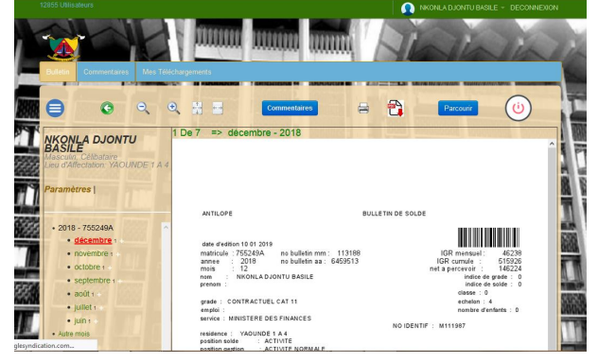Click the bulletin barcode image
The width and height of the screenshot is (598, 363).
coord(488,237)
